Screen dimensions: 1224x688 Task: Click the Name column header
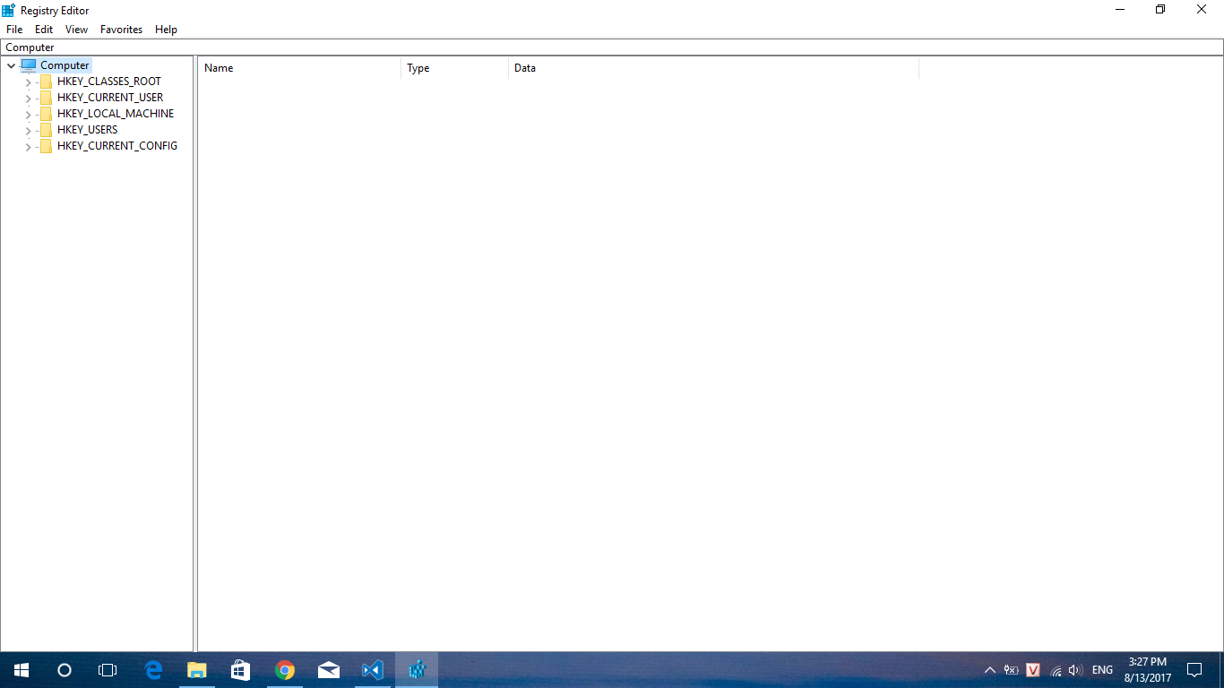[x=299, y=68]
